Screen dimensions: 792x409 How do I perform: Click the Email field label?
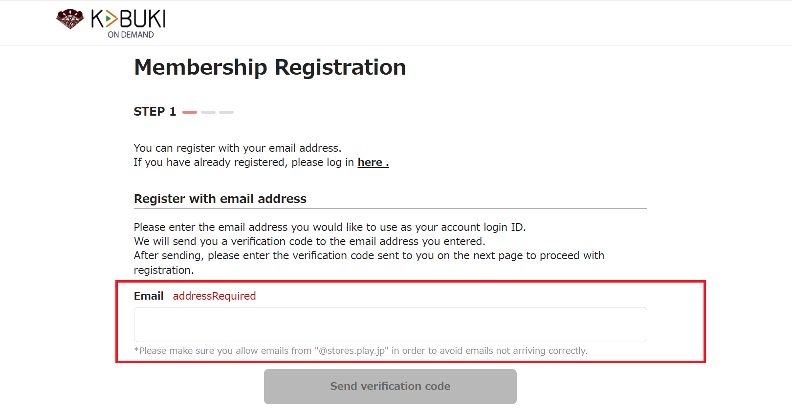(149, 296)
